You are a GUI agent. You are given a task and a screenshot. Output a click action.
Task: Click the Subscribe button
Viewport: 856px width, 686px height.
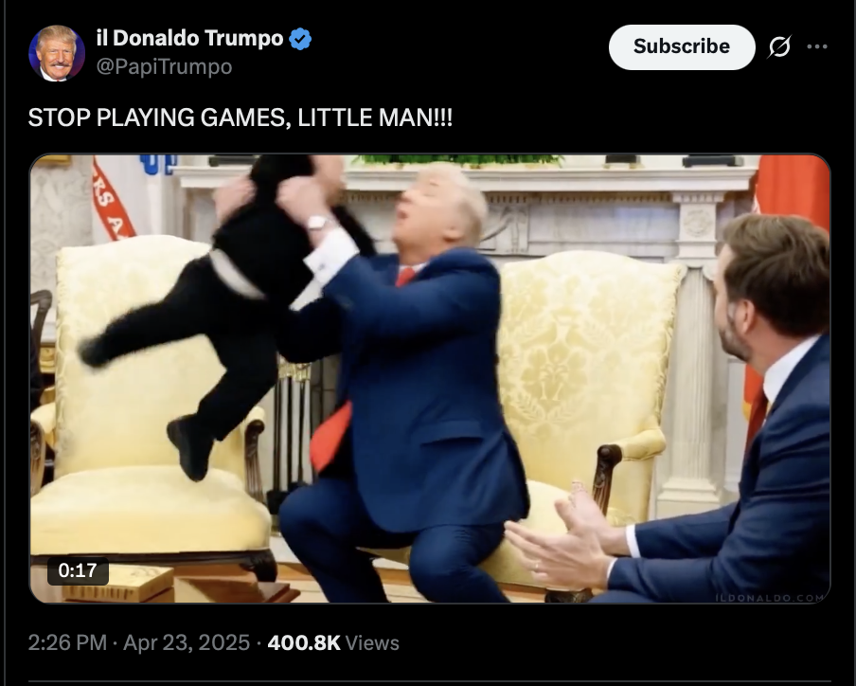[682, 47]
